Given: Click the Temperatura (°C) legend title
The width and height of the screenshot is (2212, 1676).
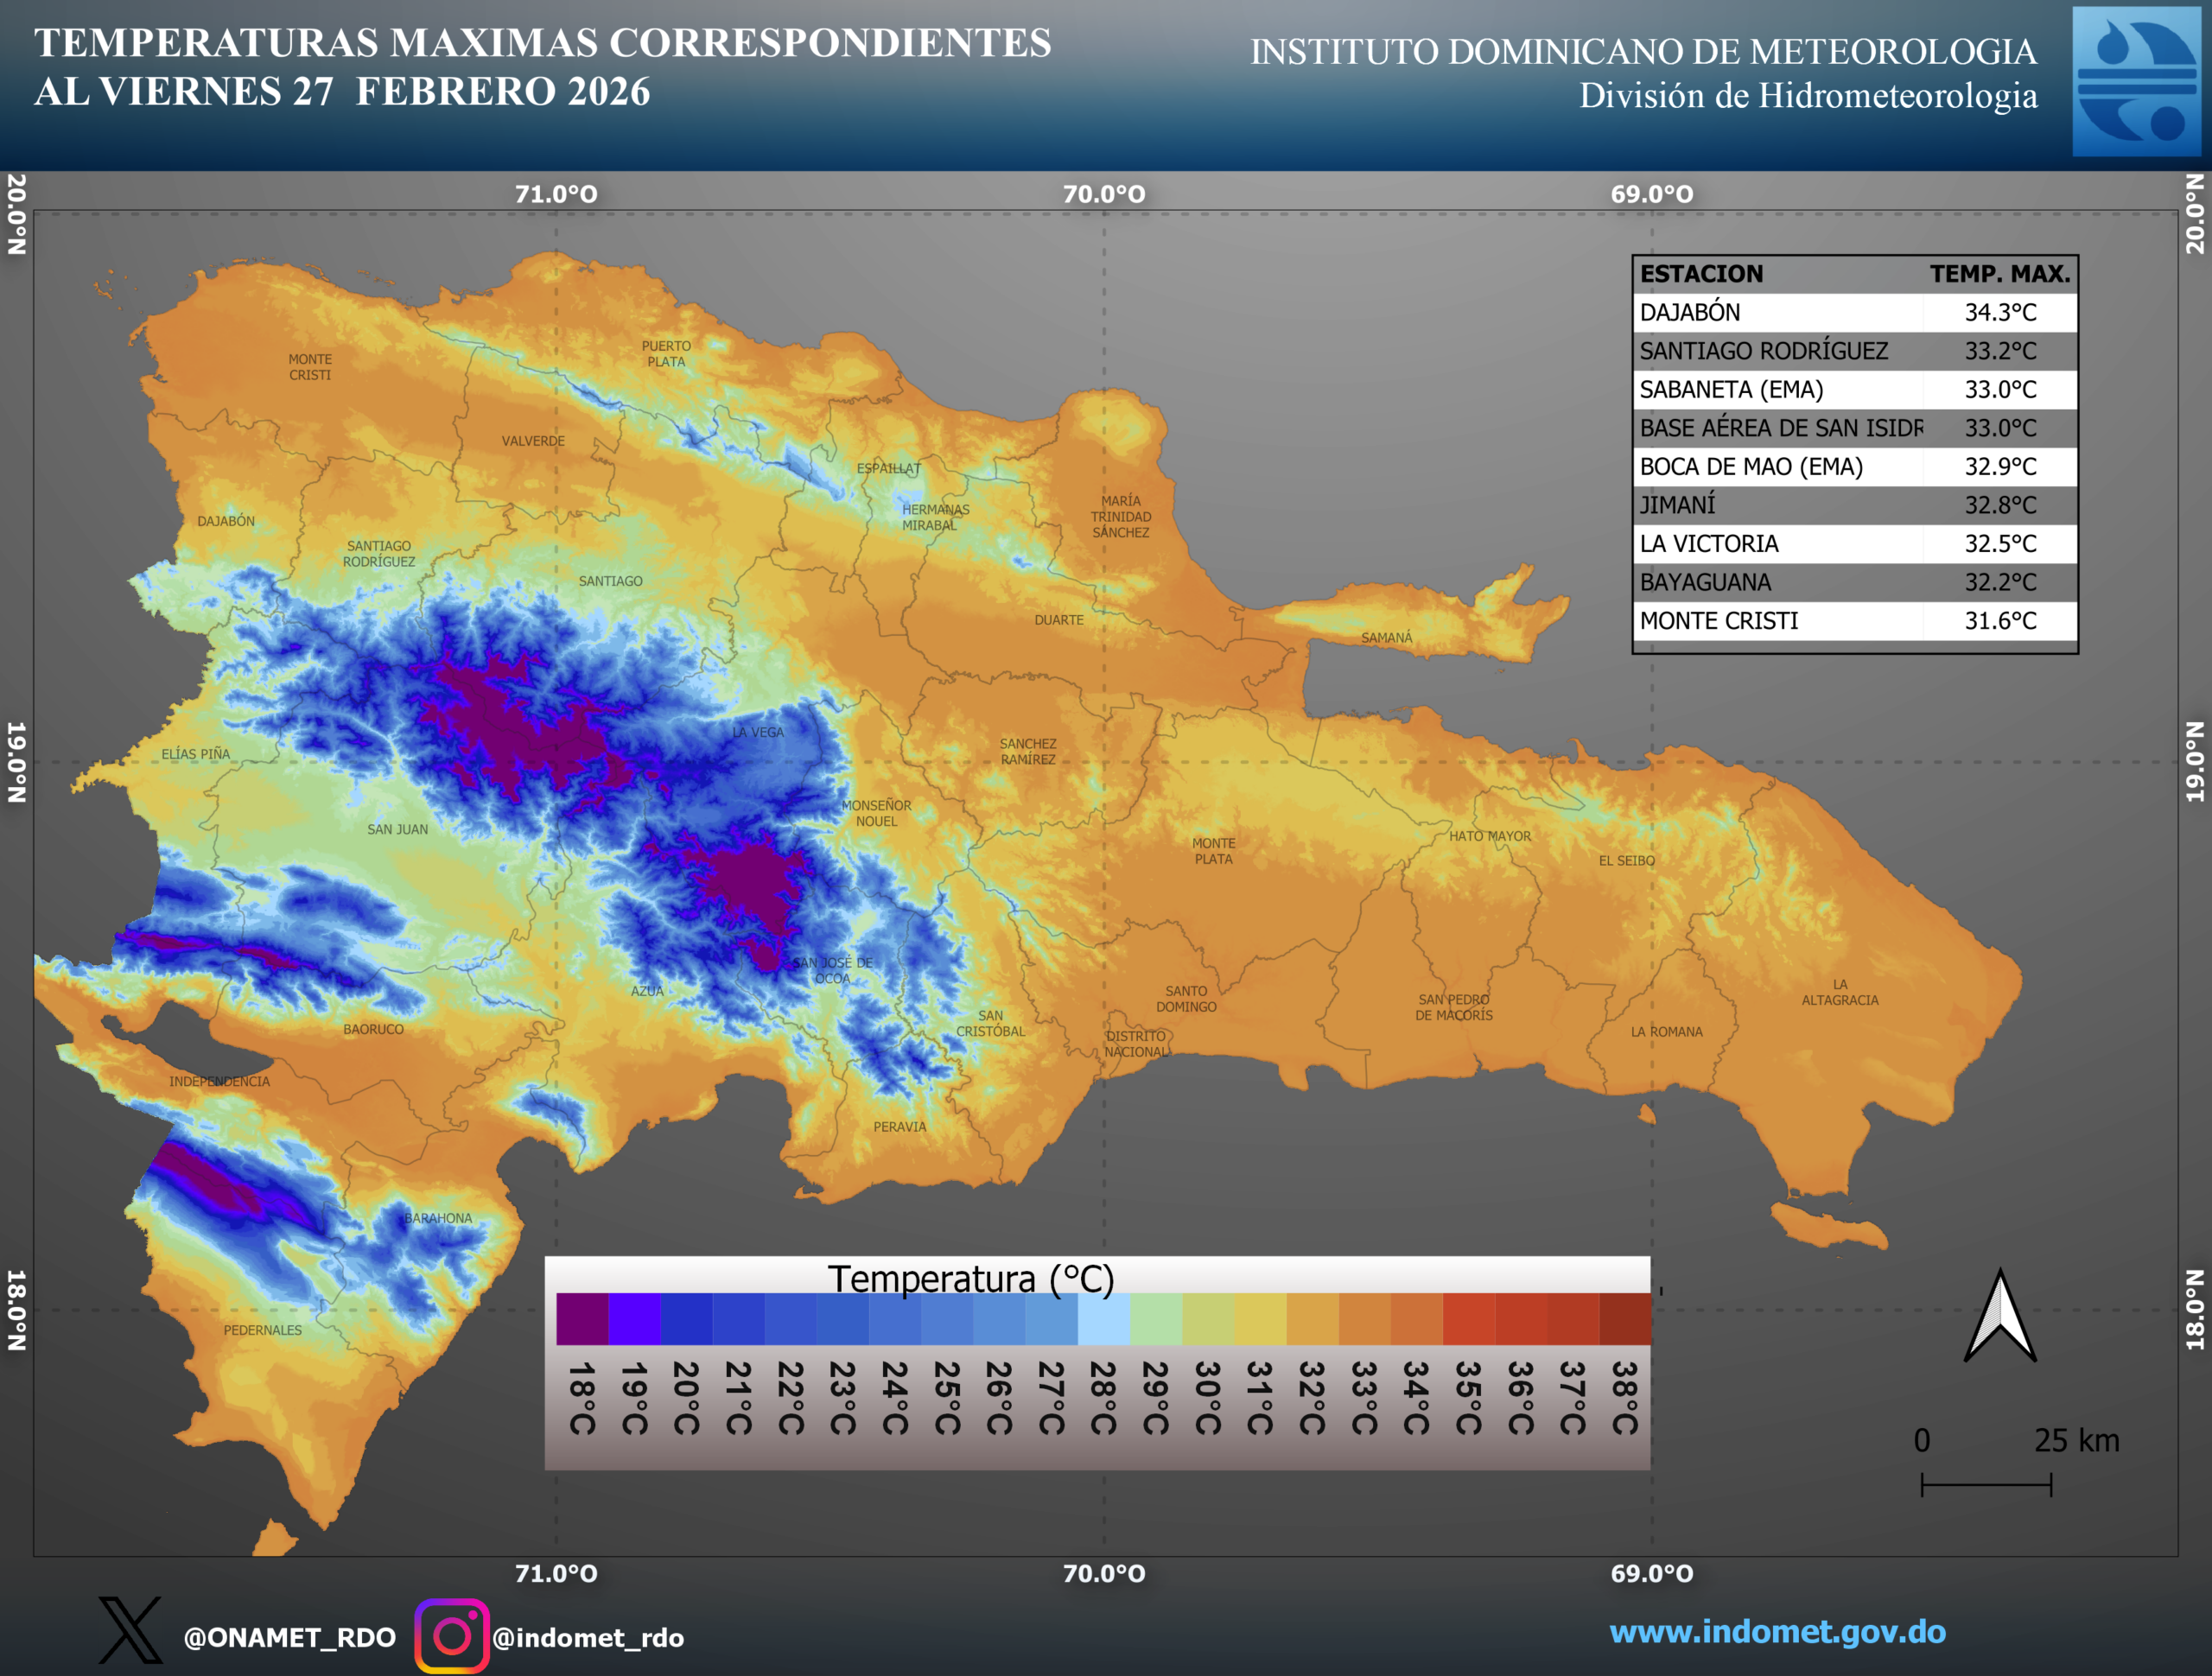Looking at the screenshot, I should click(970, 1279).
